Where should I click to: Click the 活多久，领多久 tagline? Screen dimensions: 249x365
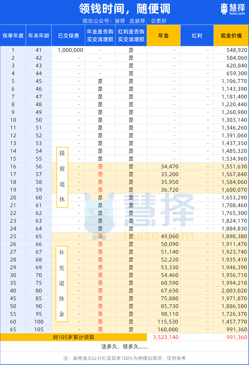[x=125, y=347]
